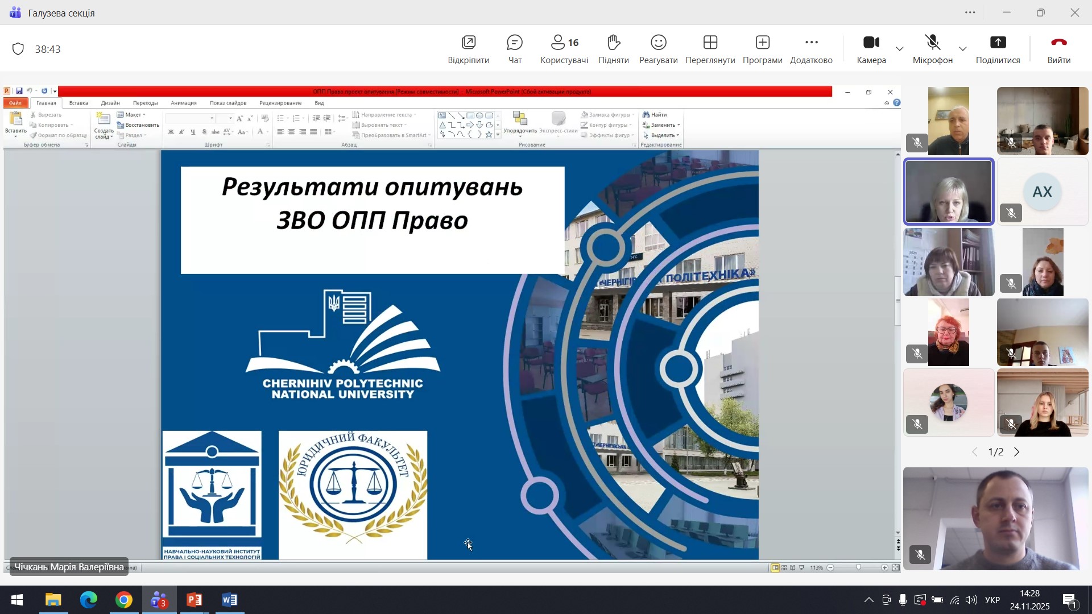Image resolution: width=1092 pixels, height=614 pixels.
Task: Show hidden tray icons chevron
Action: point(869,601)
